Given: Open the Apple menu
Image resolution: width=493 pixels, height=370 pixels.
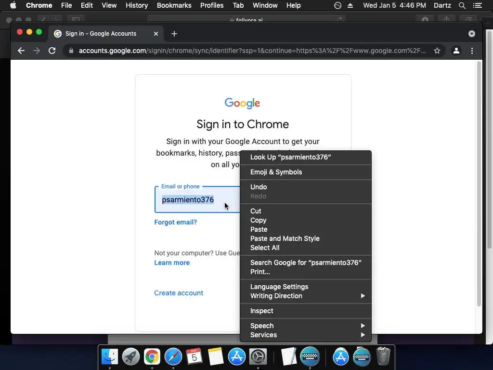Looking at the screenshot, I should 13,5.
